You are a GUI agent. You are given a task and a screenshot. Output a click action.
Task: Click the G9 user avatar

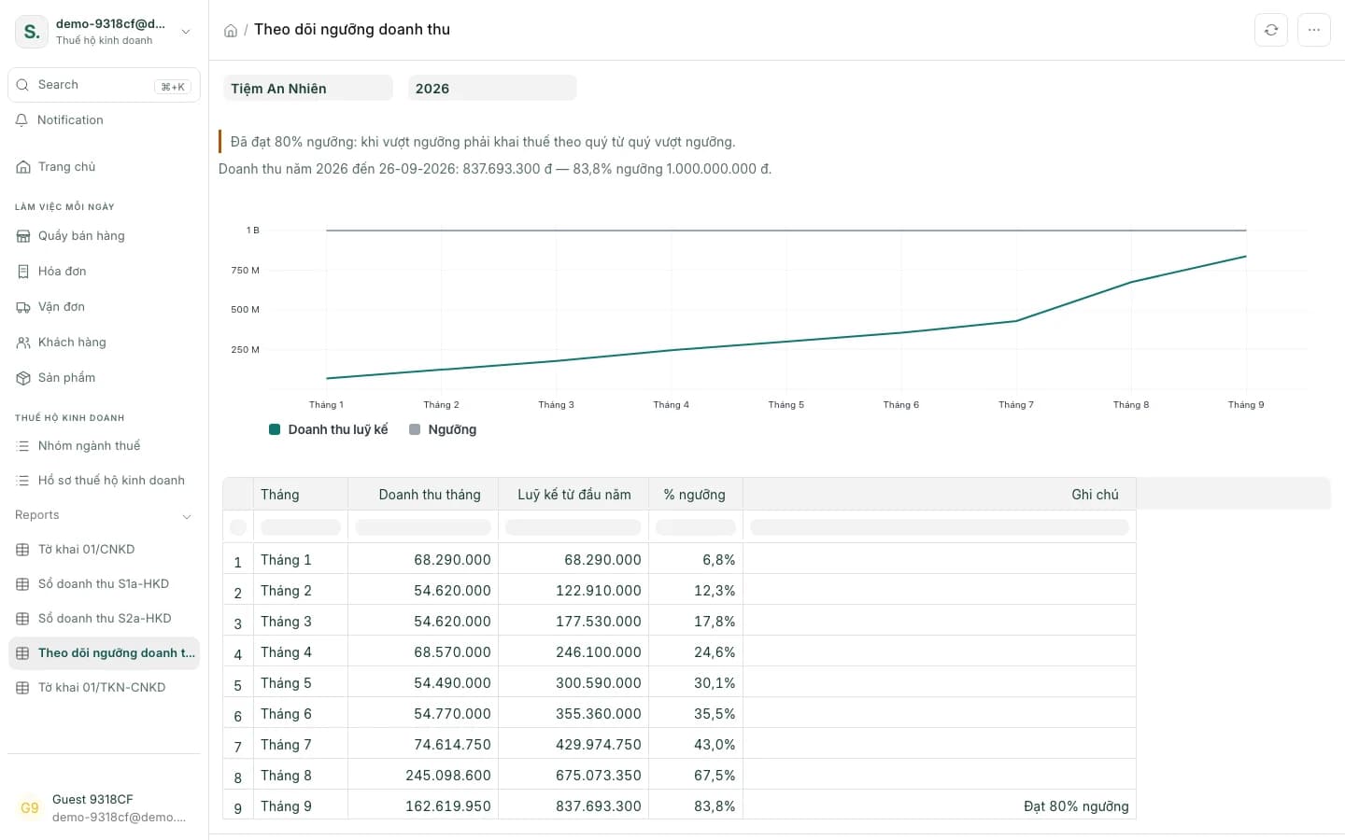click(x=30, y=808)
